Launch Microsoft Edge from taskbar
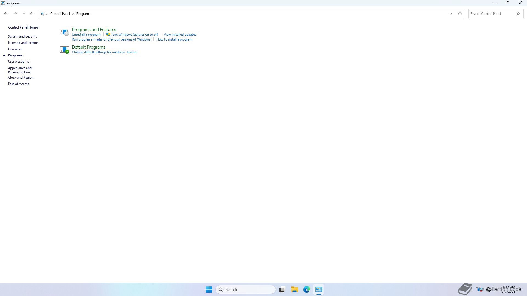Viewport: 527px width, 296px height. coord(306,289)
